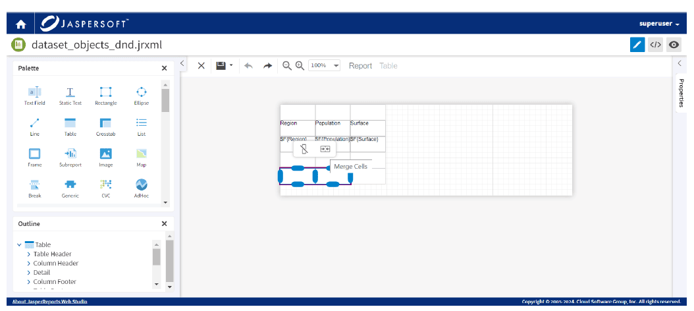Select the Rectangle palette element
This screenshot has height=311, width=694.
[106, 96]
